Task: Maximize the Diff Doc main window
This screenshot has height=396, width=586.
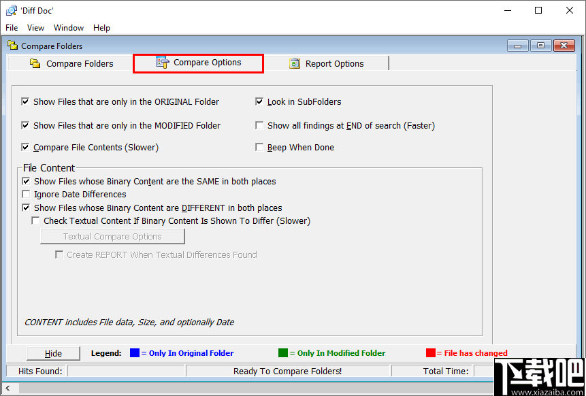Action: (538, 10)
